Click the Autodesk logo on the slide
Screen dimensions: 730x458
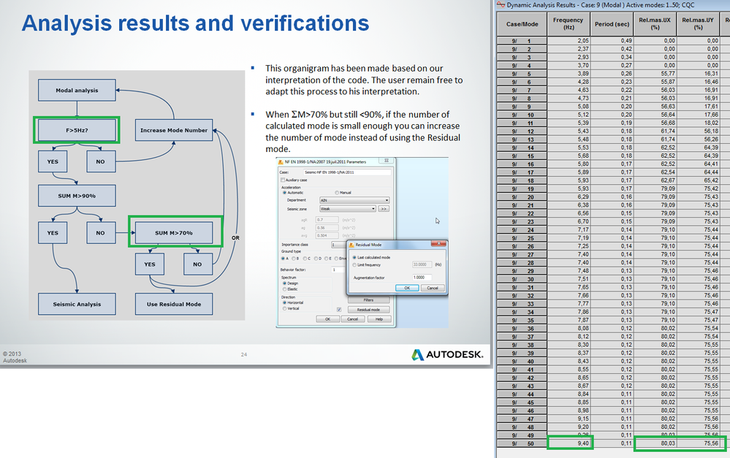[447, 355]
